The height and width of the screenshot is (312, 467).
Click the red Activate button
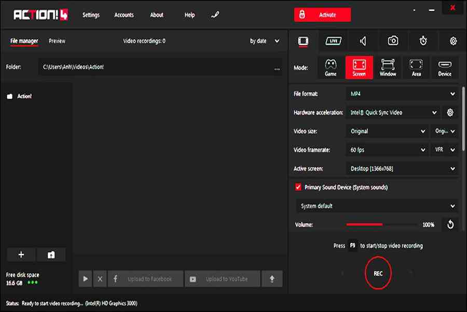322,15
